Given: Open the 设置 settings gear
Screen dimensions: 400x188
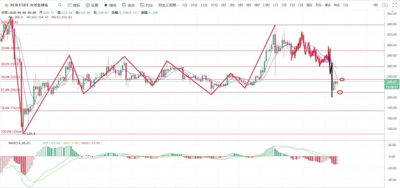Looking at the screenshot, I should pos(92,5).
